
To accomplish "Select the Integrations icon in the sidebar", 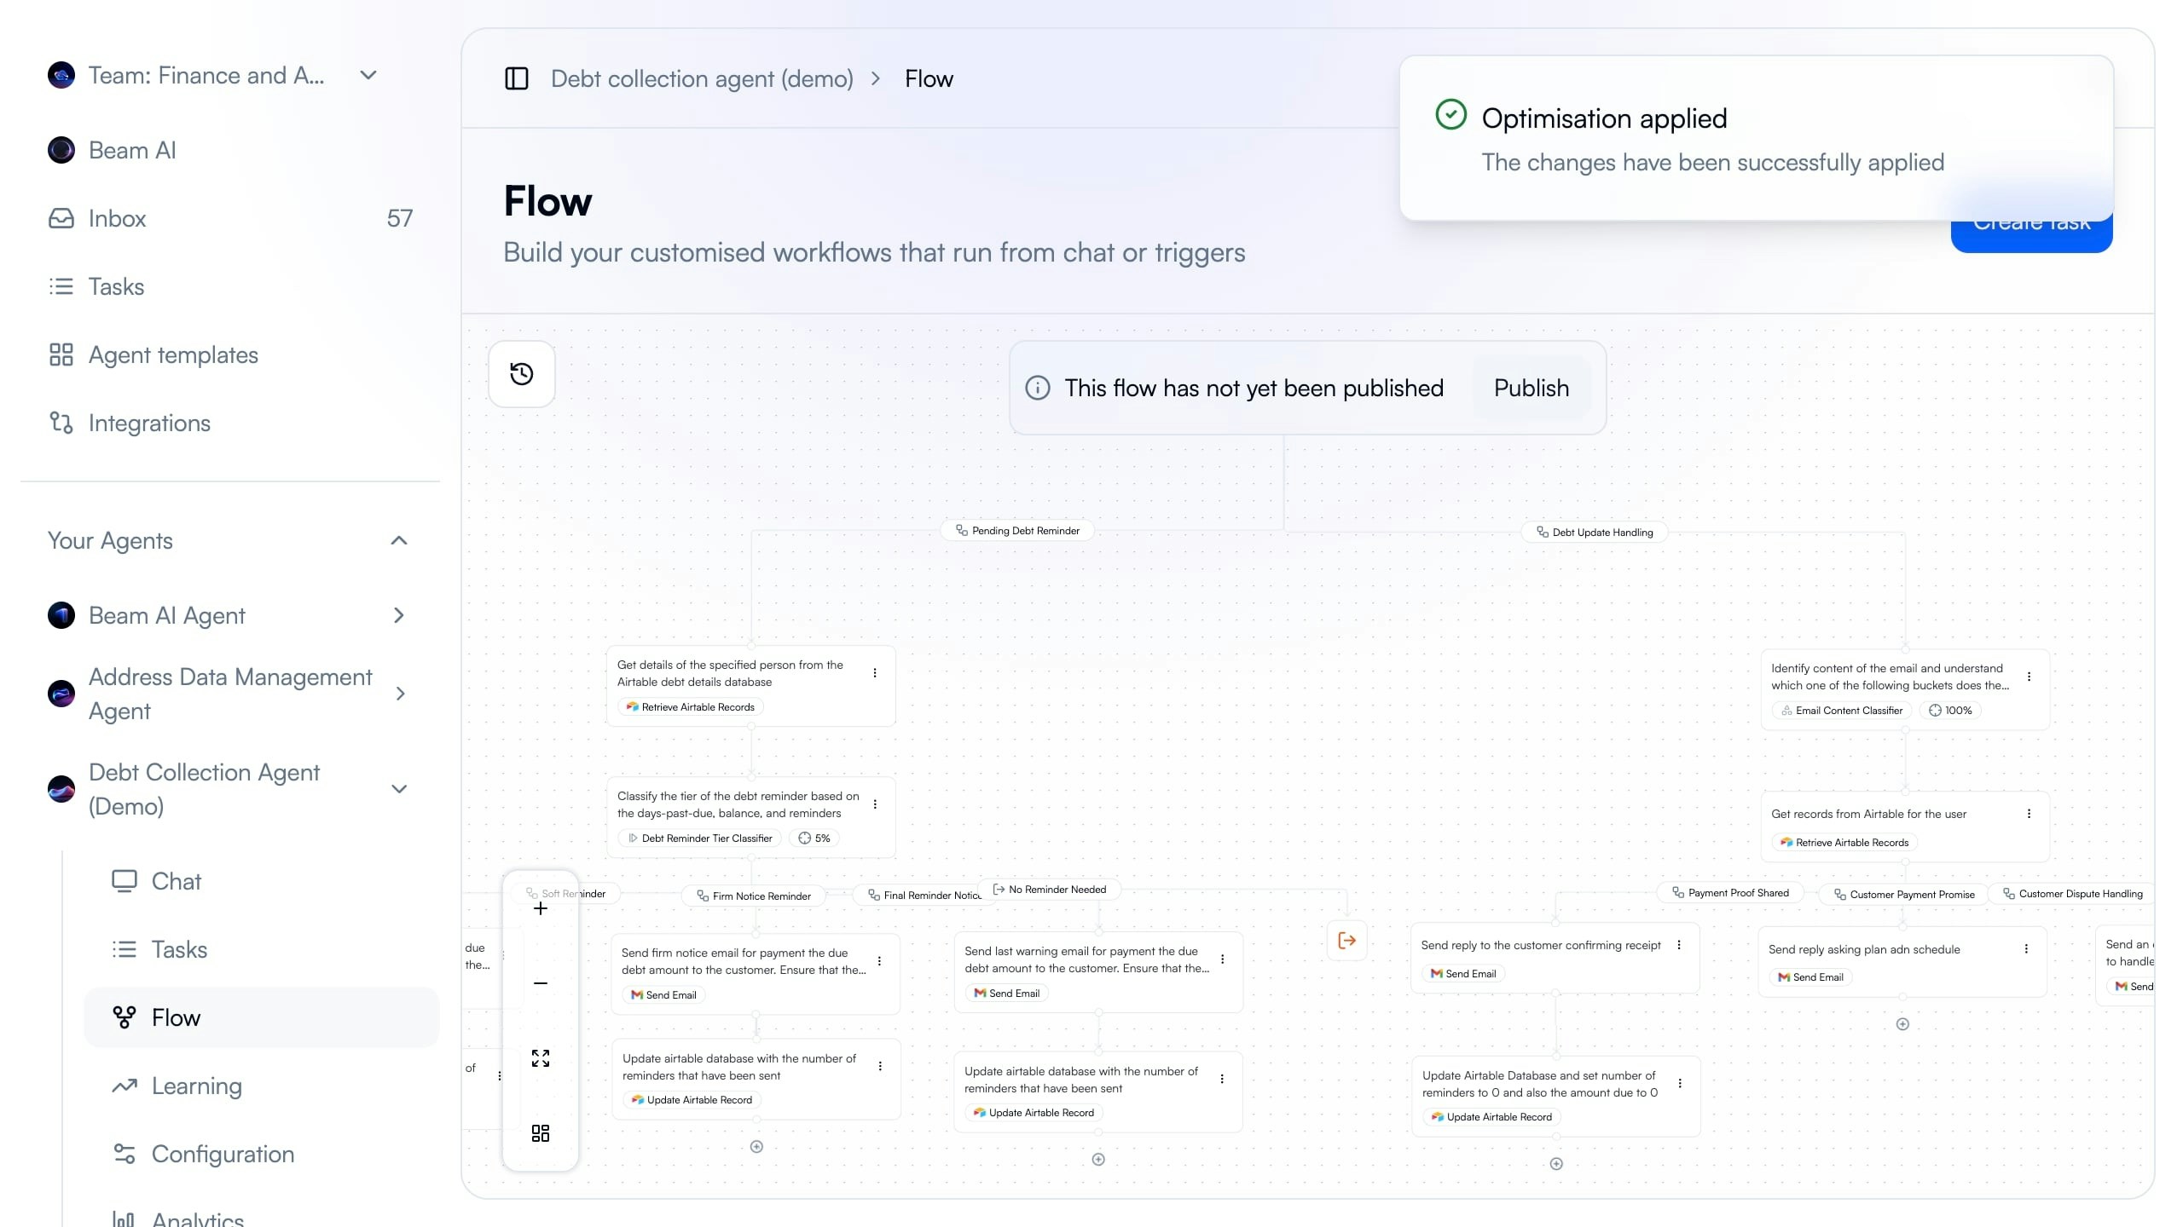I will tap(61, 423).
